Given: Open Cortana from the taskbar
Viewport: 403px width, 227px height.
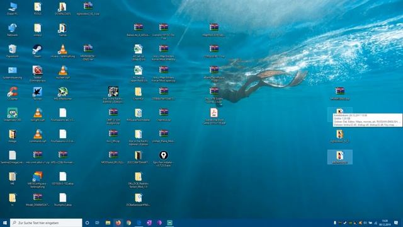Looking at the screenshot, I should (x=87, y=223).
